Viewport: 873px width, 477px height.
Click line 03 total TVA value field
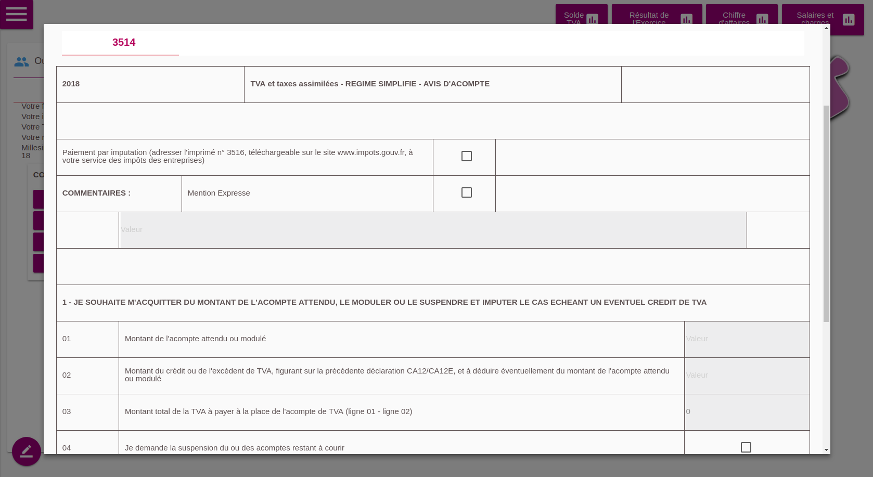coord(747,412)
